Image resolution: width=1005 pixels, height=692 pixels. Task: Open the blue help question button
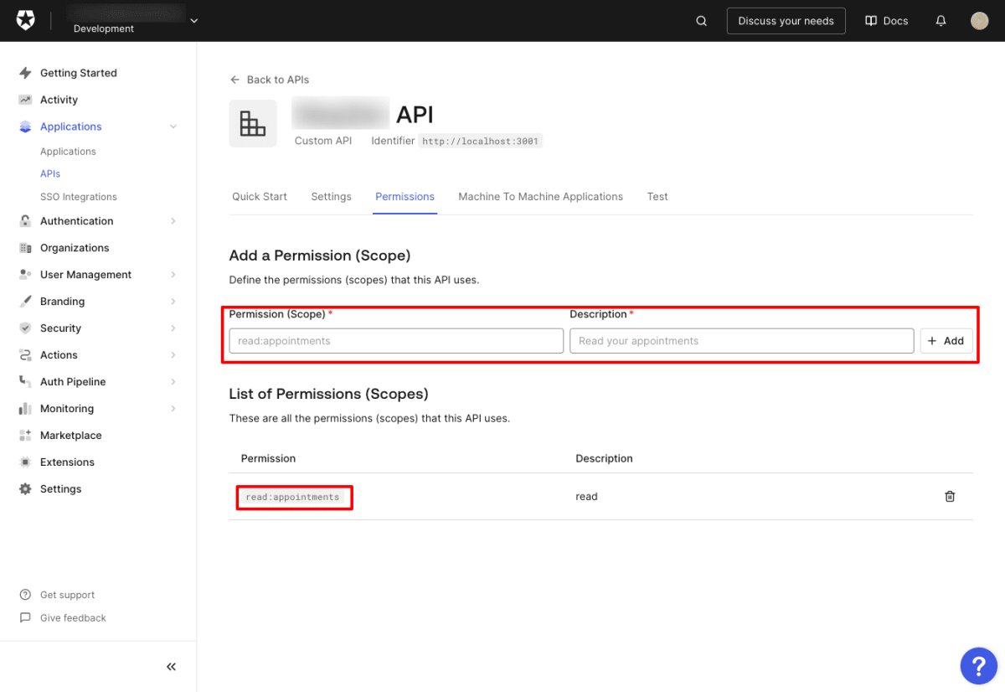click(978, 666)
